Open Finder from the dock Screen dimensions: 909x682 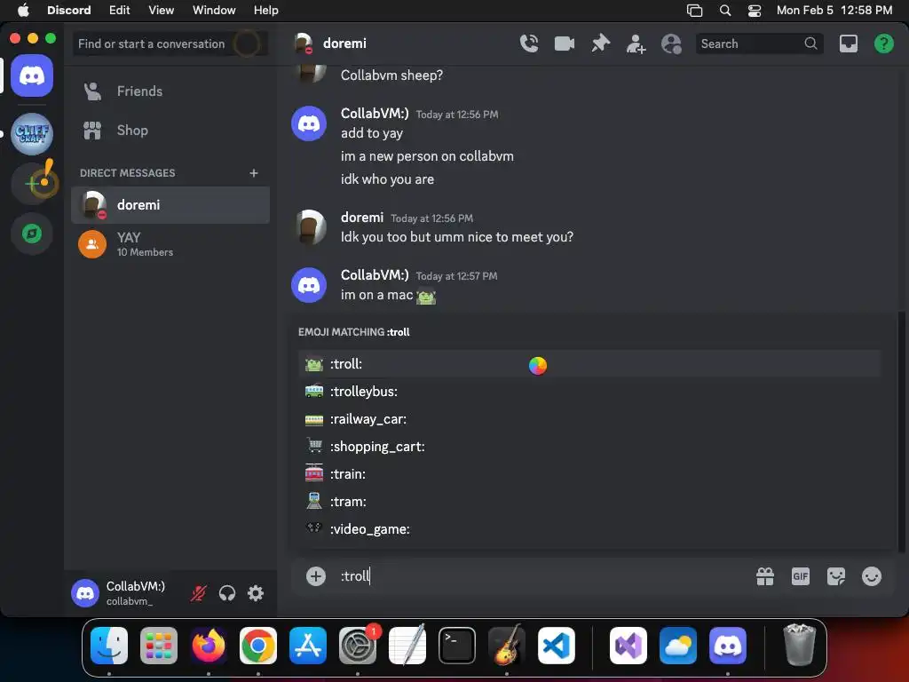[109, 646]
